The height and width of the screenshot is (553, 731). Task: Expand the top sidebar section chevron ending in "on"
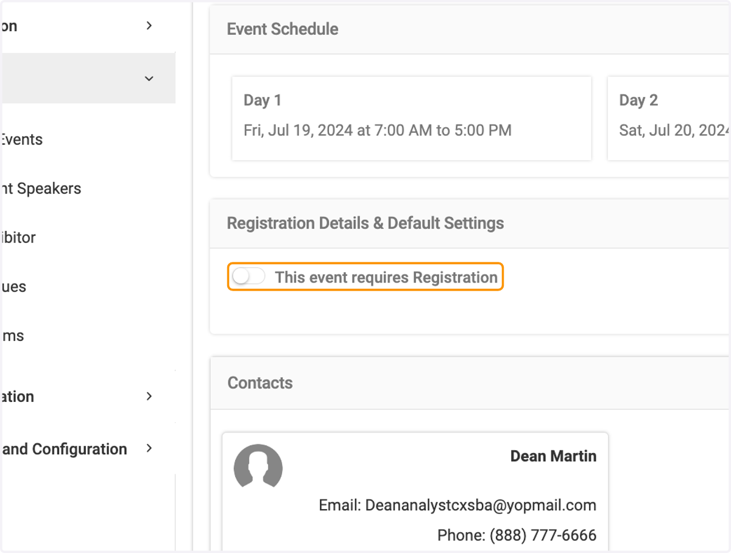[149, 26]
